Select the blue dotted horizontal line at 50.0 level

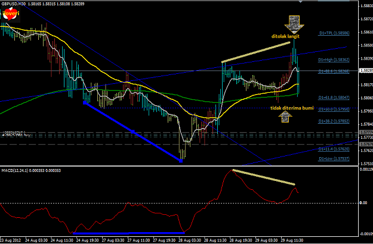coord(230,108)
